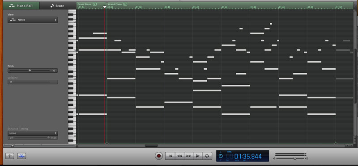
Task: Click the second Grand Piano region play icon
Action: [x=125, y=4]
